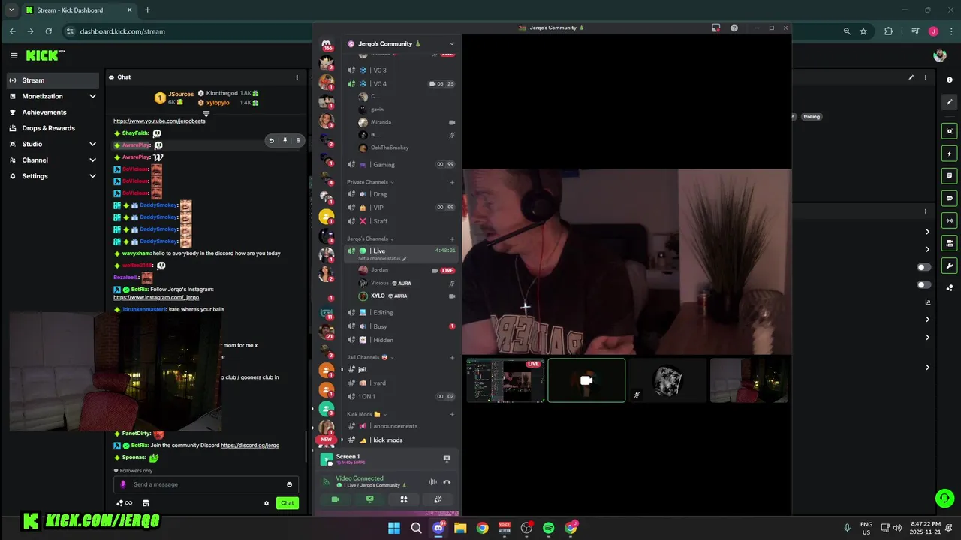Open chat settings gear icon
The height and width of the screenshot is (540, 961).
[266, 503]
